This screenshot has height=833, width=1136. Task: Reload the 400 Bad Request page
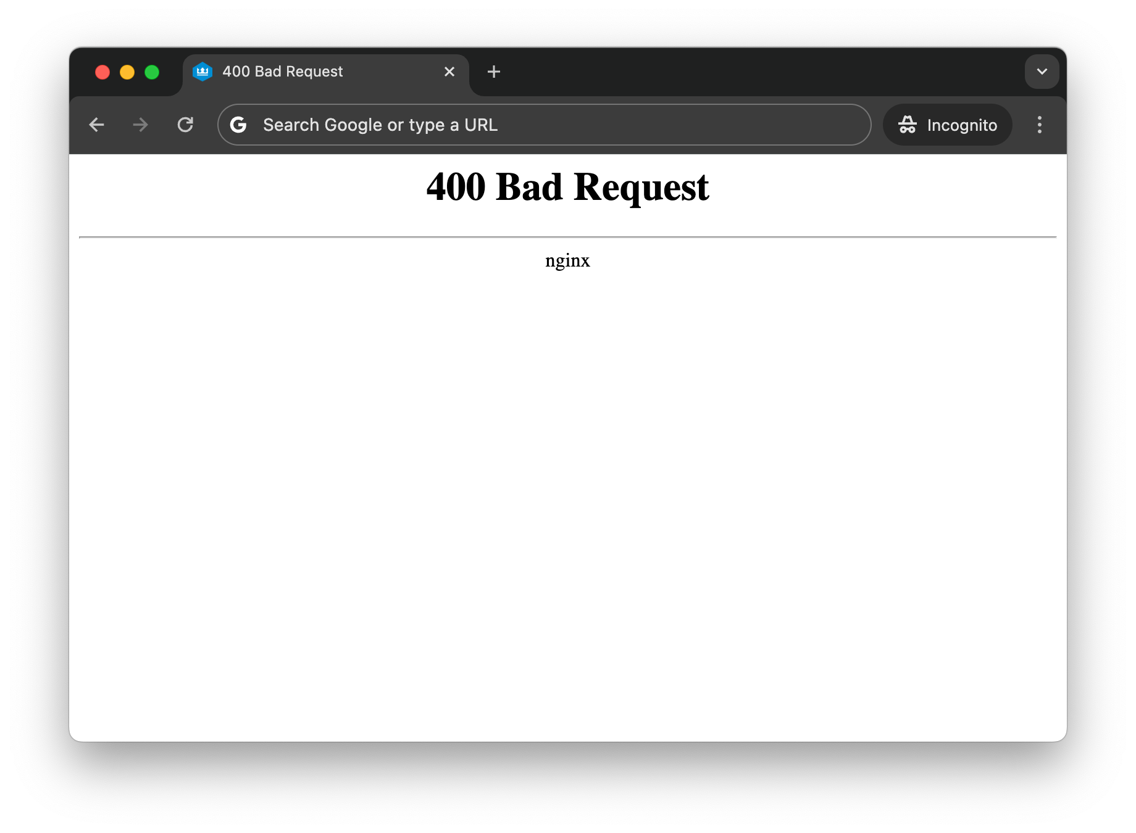(x=185, y=125)
